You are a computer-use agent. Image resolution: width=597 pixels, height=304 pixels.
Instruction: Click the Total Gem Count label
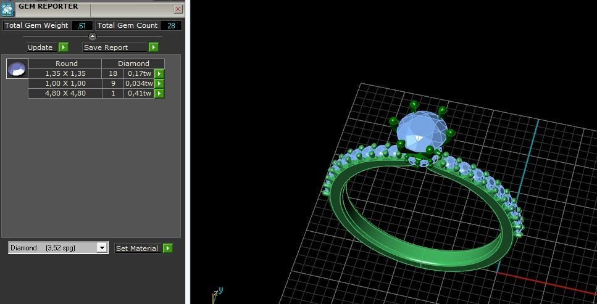point(127,25)
